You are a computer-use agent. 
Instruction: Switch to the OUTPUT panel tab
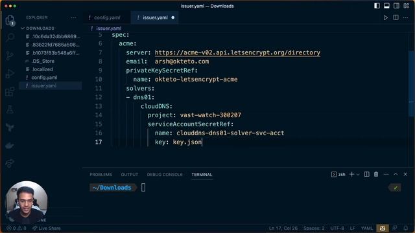pos(130,175)
